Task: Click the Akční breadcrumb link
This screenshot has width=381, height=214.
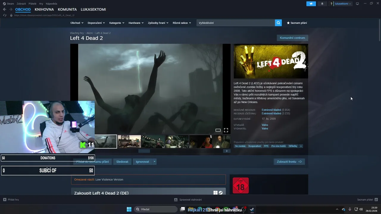Action: tap(90, 33)
